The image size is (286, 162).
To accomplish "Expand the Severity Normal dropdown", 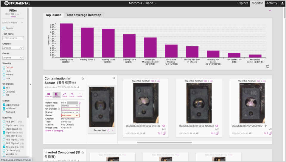I will [70, 106].
